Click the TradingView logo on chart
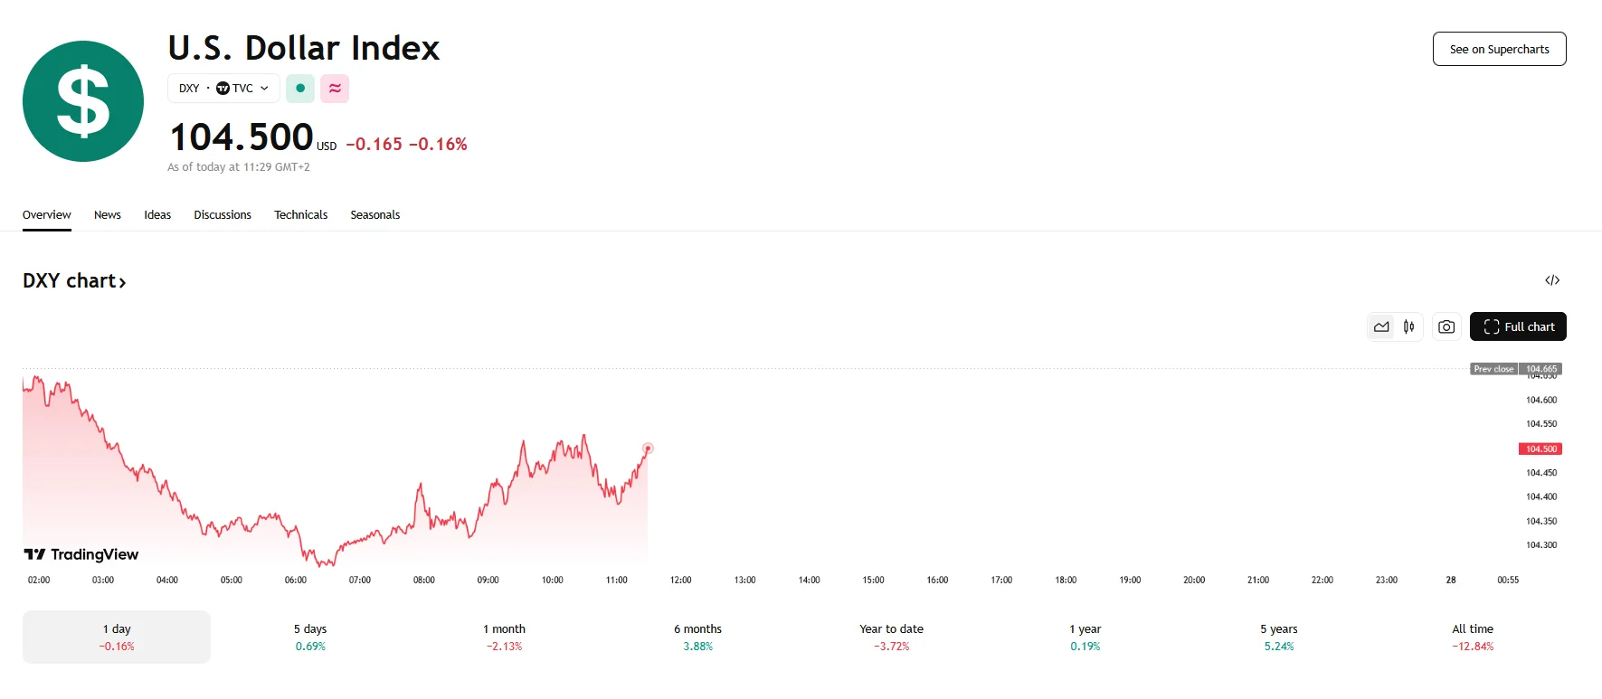1602x699 pixels. tap(81, 554)
